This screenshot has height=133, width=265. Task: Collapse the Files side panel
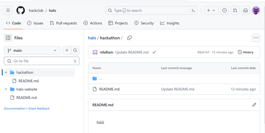8,38
